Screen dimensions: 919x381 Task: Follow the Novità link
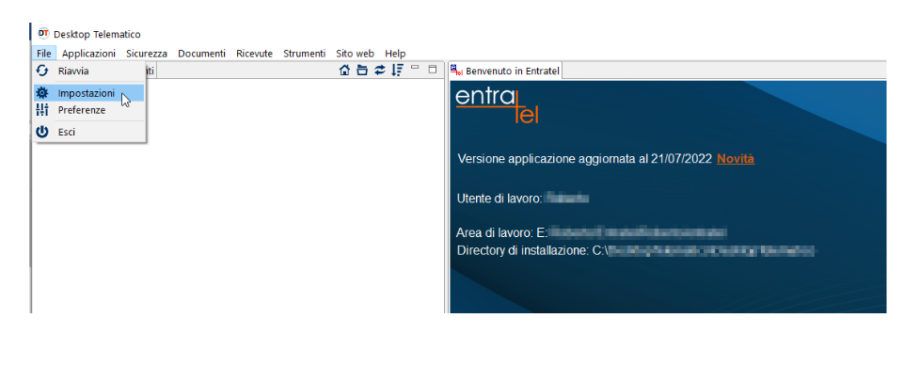(x=735, y=159)
